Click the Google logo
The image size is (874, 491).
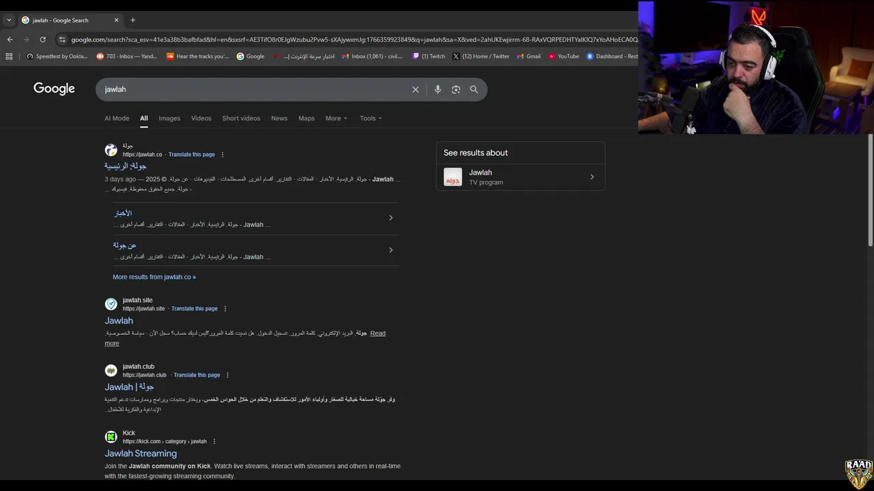54,89
